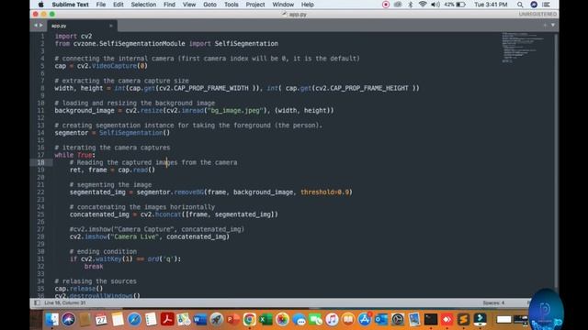Click the screen recording indicator

click(386, 5)
